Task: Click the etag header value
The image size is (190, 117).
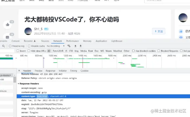Action: pos(49,109)
